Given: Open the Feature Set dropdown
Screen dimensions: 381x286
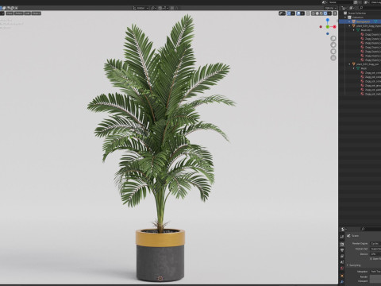Looking at the screenshot, I should coord(375,249).
